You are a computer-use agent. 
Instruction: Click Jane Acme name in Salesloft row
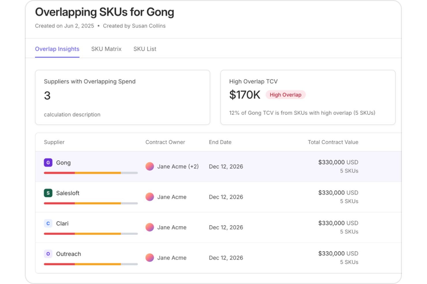(x=172, y=197)
